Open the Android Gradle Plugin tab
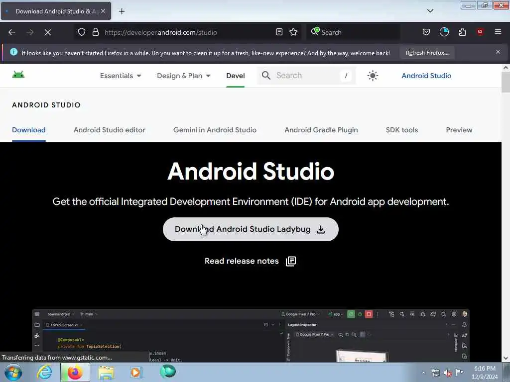 pyautogui.click(x=321, y=130)
